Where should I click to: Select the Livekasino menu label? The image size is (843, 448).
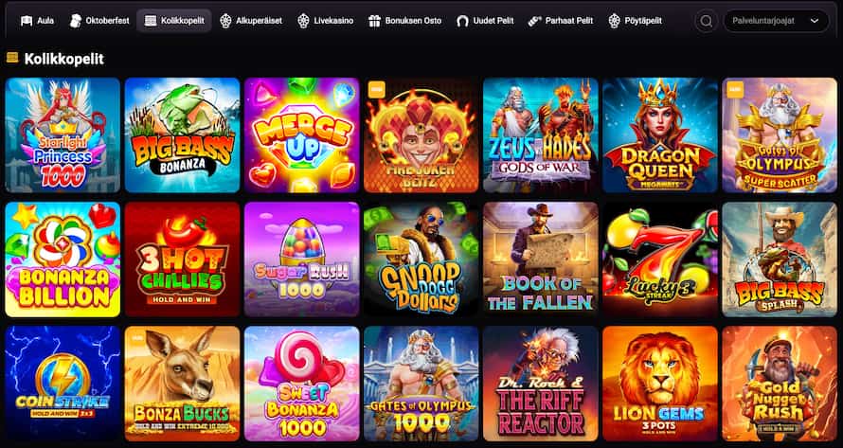pyautogui.click(x=333, y=21)
